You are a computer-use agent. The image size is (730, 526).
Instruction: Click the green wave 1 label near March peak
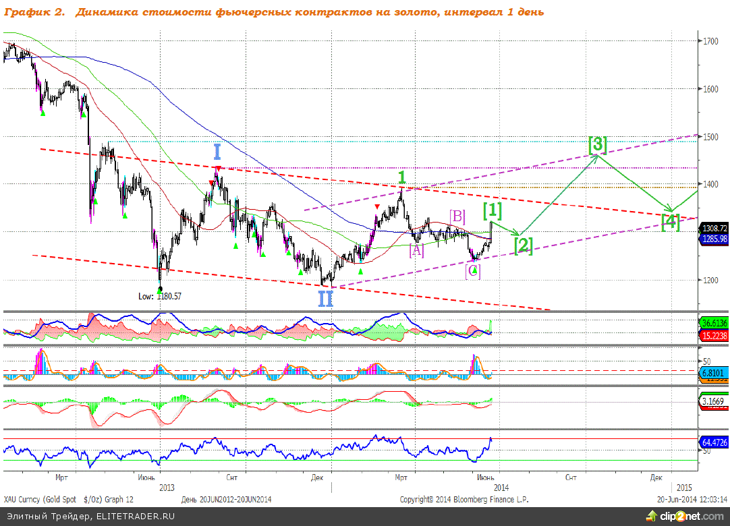point(401,177)
